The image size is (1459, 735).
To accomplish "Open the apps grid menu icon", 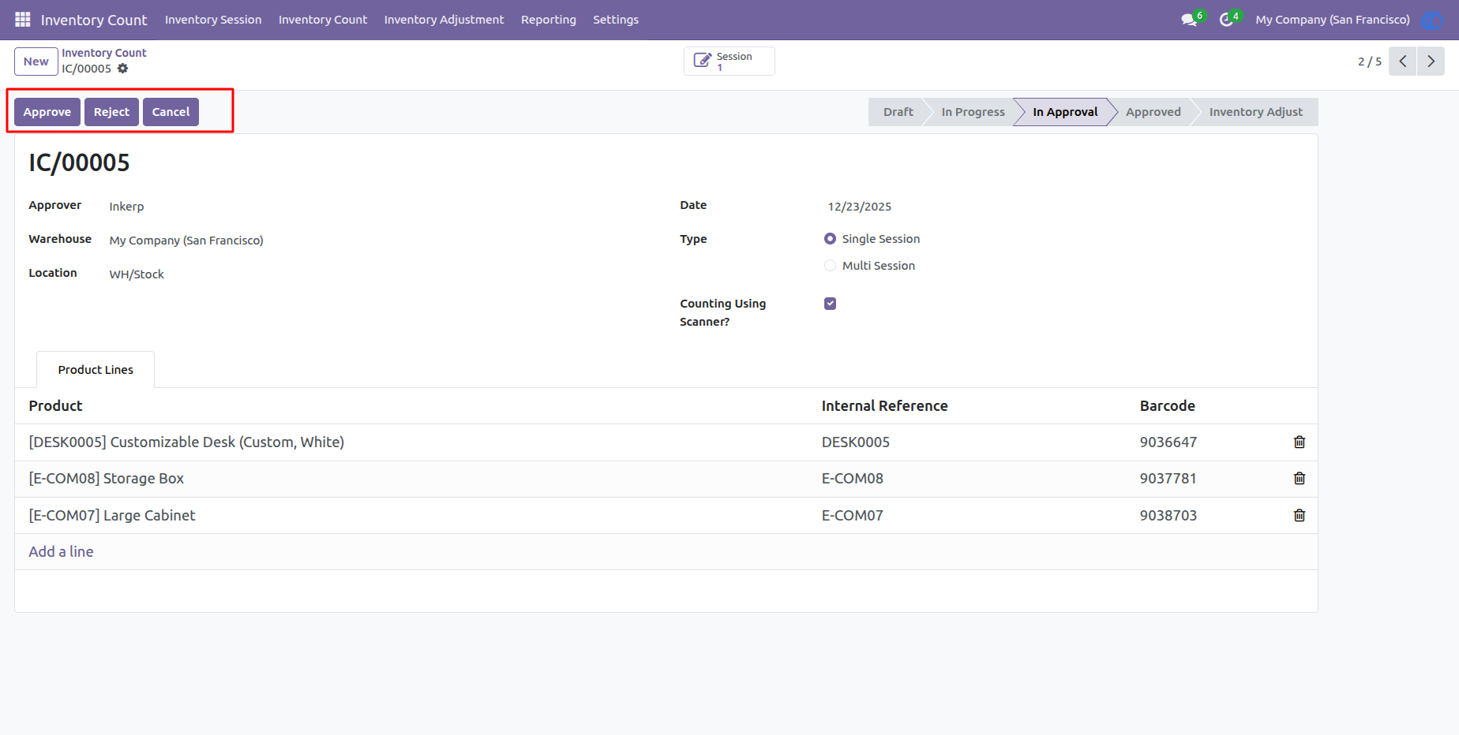I will click(22, 19).
